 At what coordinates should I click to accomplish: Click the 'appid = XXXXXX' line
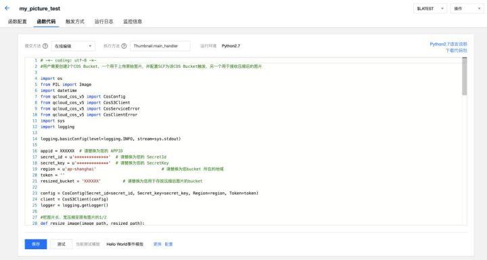[x=82, y=151]
